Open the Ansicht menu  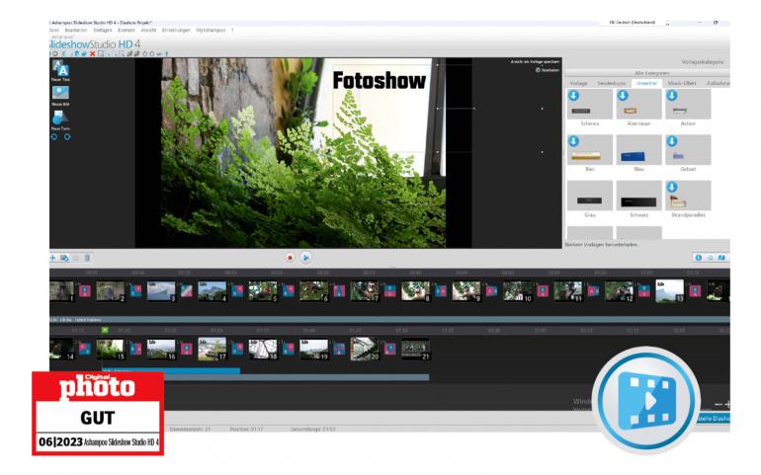pos(148,30)
